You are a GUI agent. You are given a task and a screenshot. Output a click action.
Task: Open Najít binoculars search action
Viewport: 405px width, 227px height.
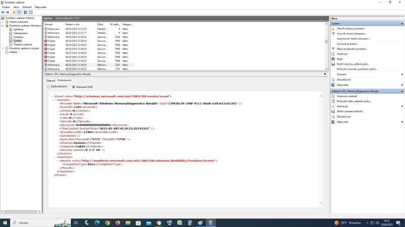click(340, 59)
